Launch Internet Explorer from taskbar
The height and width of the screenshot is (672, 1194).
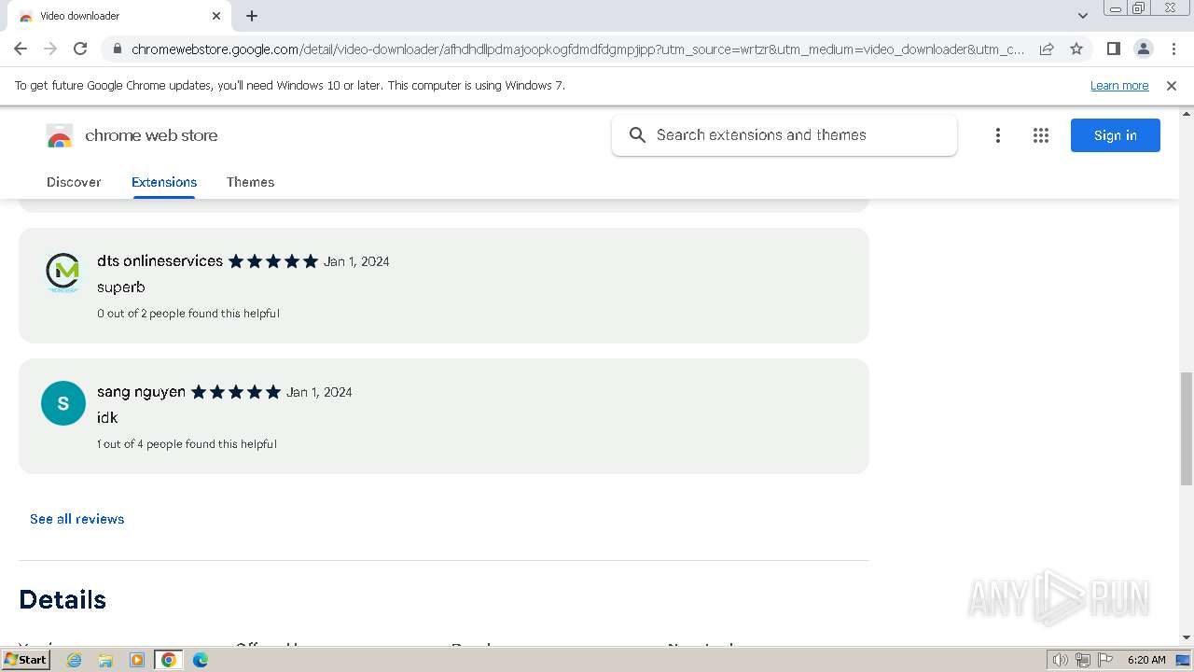[74, 660]
